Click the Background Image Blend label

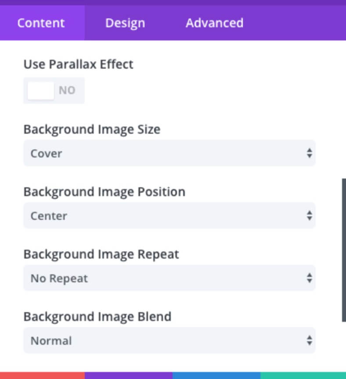(97, 317)
